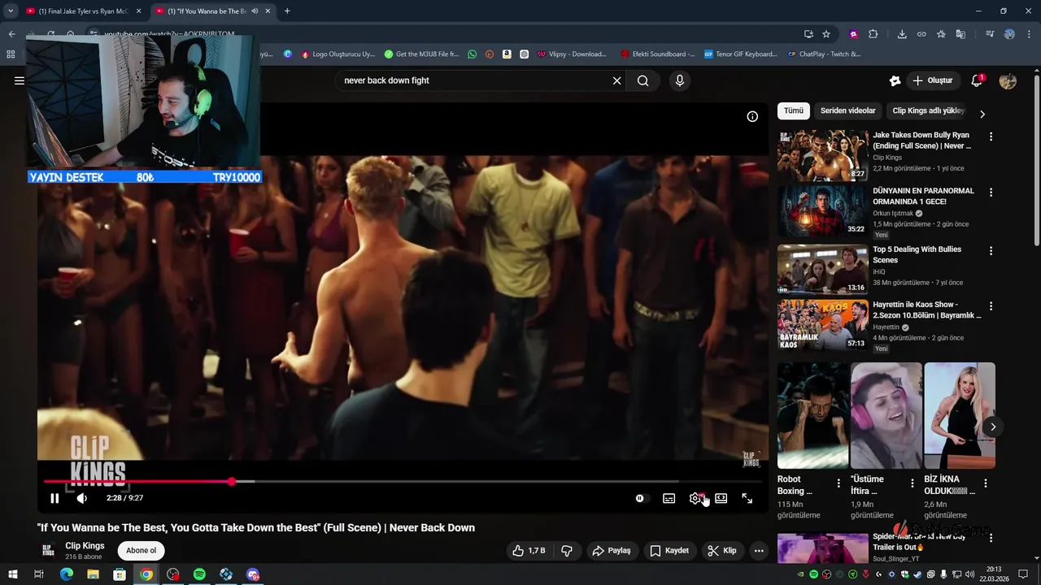Open Windows notification center icon
This screenshot has height=585, width=1041.
click(x=1024, y=574)
